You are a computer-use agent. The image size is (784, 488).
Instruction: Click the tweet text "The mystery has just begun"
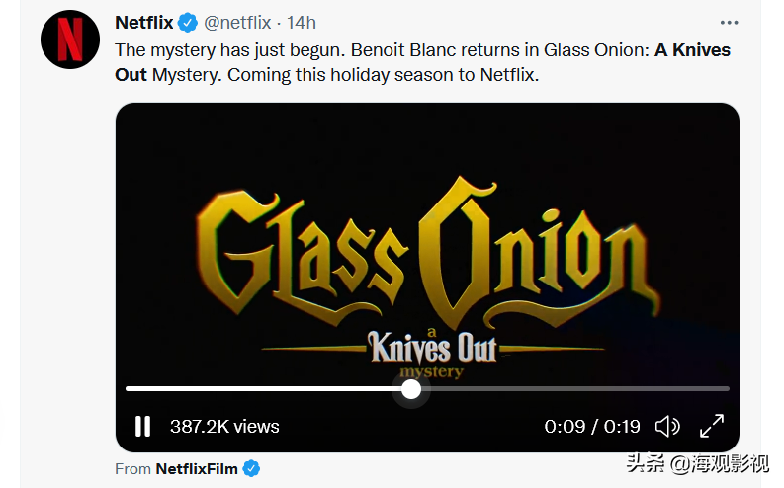[227, 49]
